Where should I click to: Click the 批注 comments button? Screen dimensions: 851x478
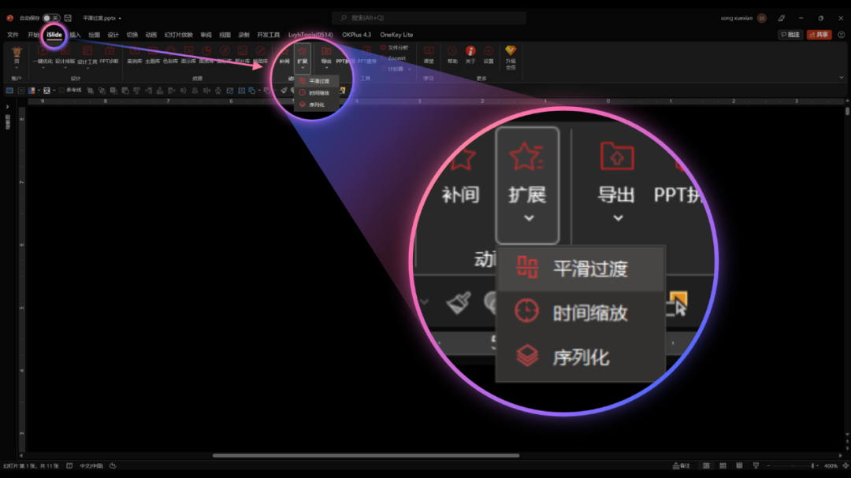coord(790,35)
